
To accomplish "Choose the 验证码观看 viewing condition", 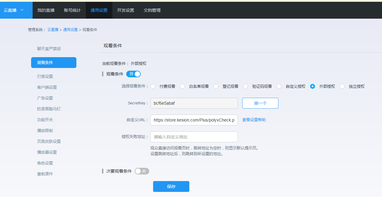I will click(245, 86).
